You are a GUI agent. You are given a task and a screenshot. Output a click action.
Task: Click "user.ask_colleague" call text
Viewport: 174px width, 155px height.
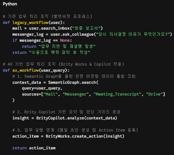point(72,35)
